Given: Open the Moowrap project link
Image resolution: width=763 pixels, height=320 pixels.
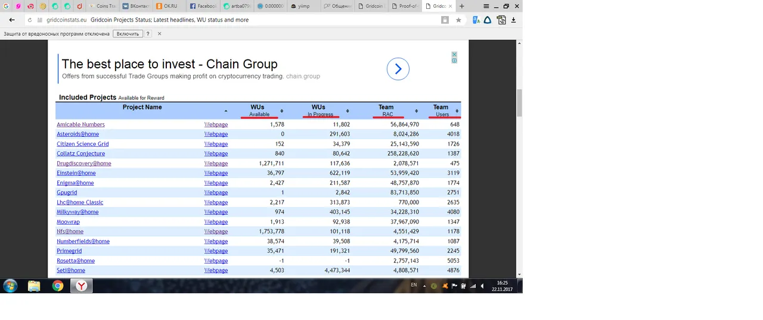Looking at the screenshot, I should (x=68, y=222).
